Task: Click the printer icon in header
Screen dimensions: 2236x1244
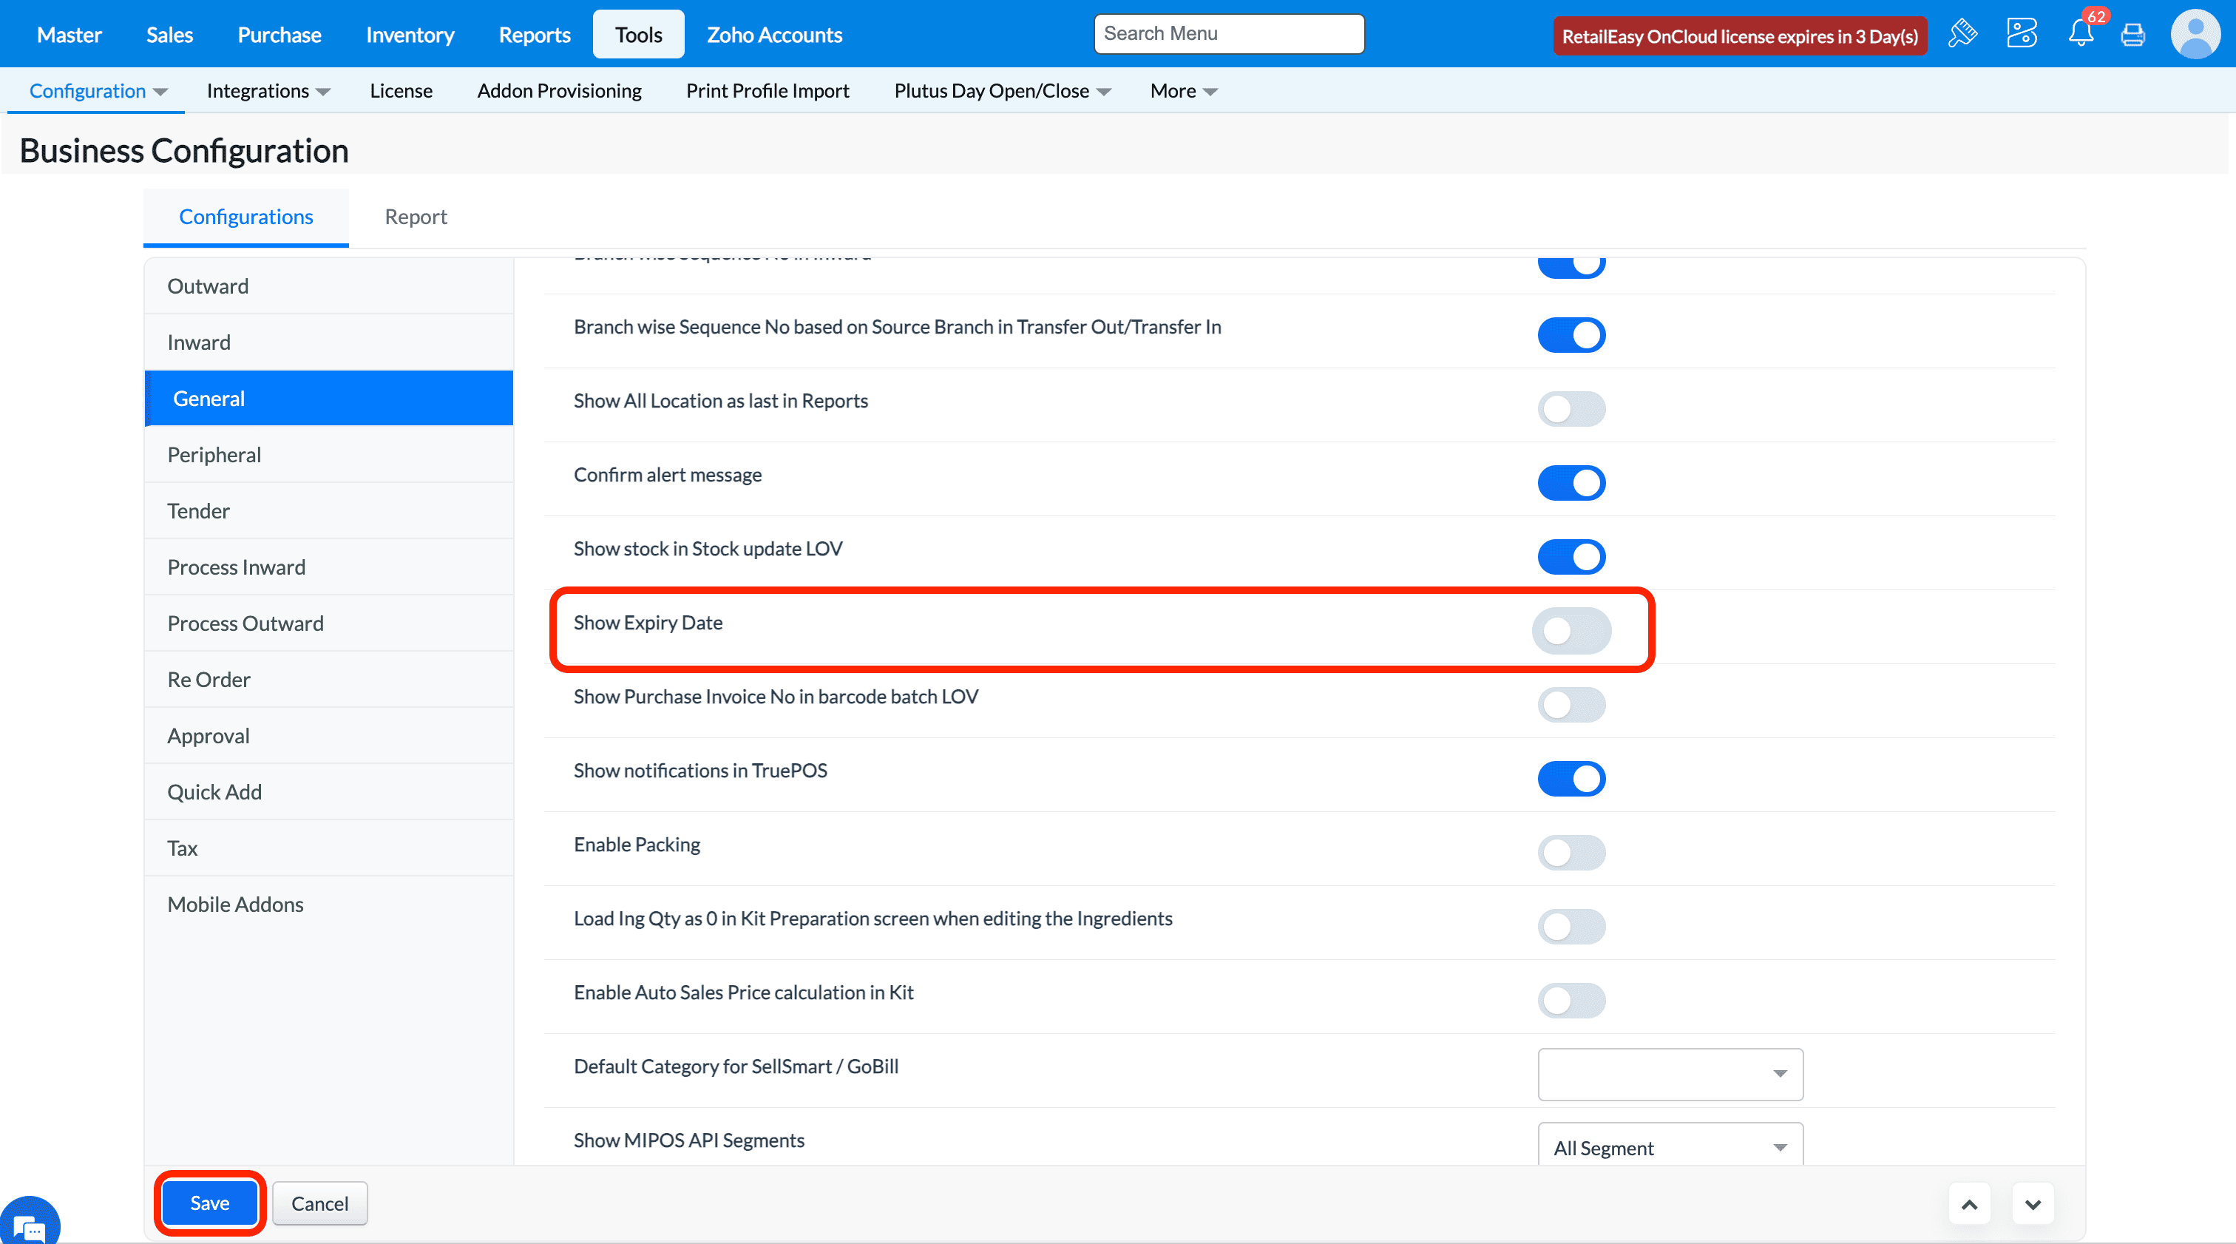Action: pyautogui.click(x=2132, y=35)
